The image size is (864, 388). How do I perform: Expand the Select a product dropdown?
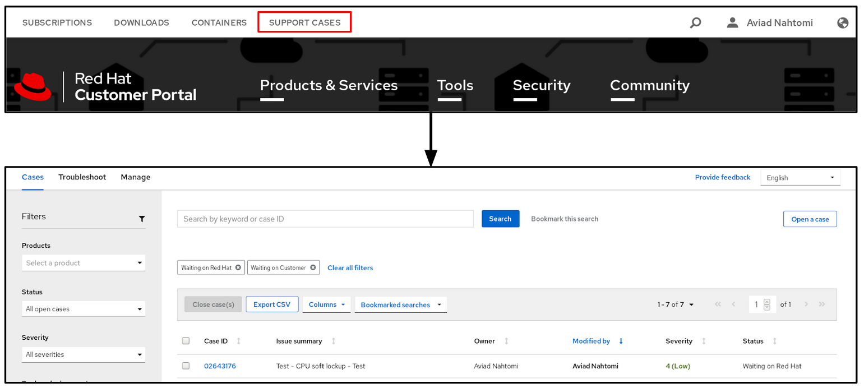pyautogui.click(x=83, y=263)
